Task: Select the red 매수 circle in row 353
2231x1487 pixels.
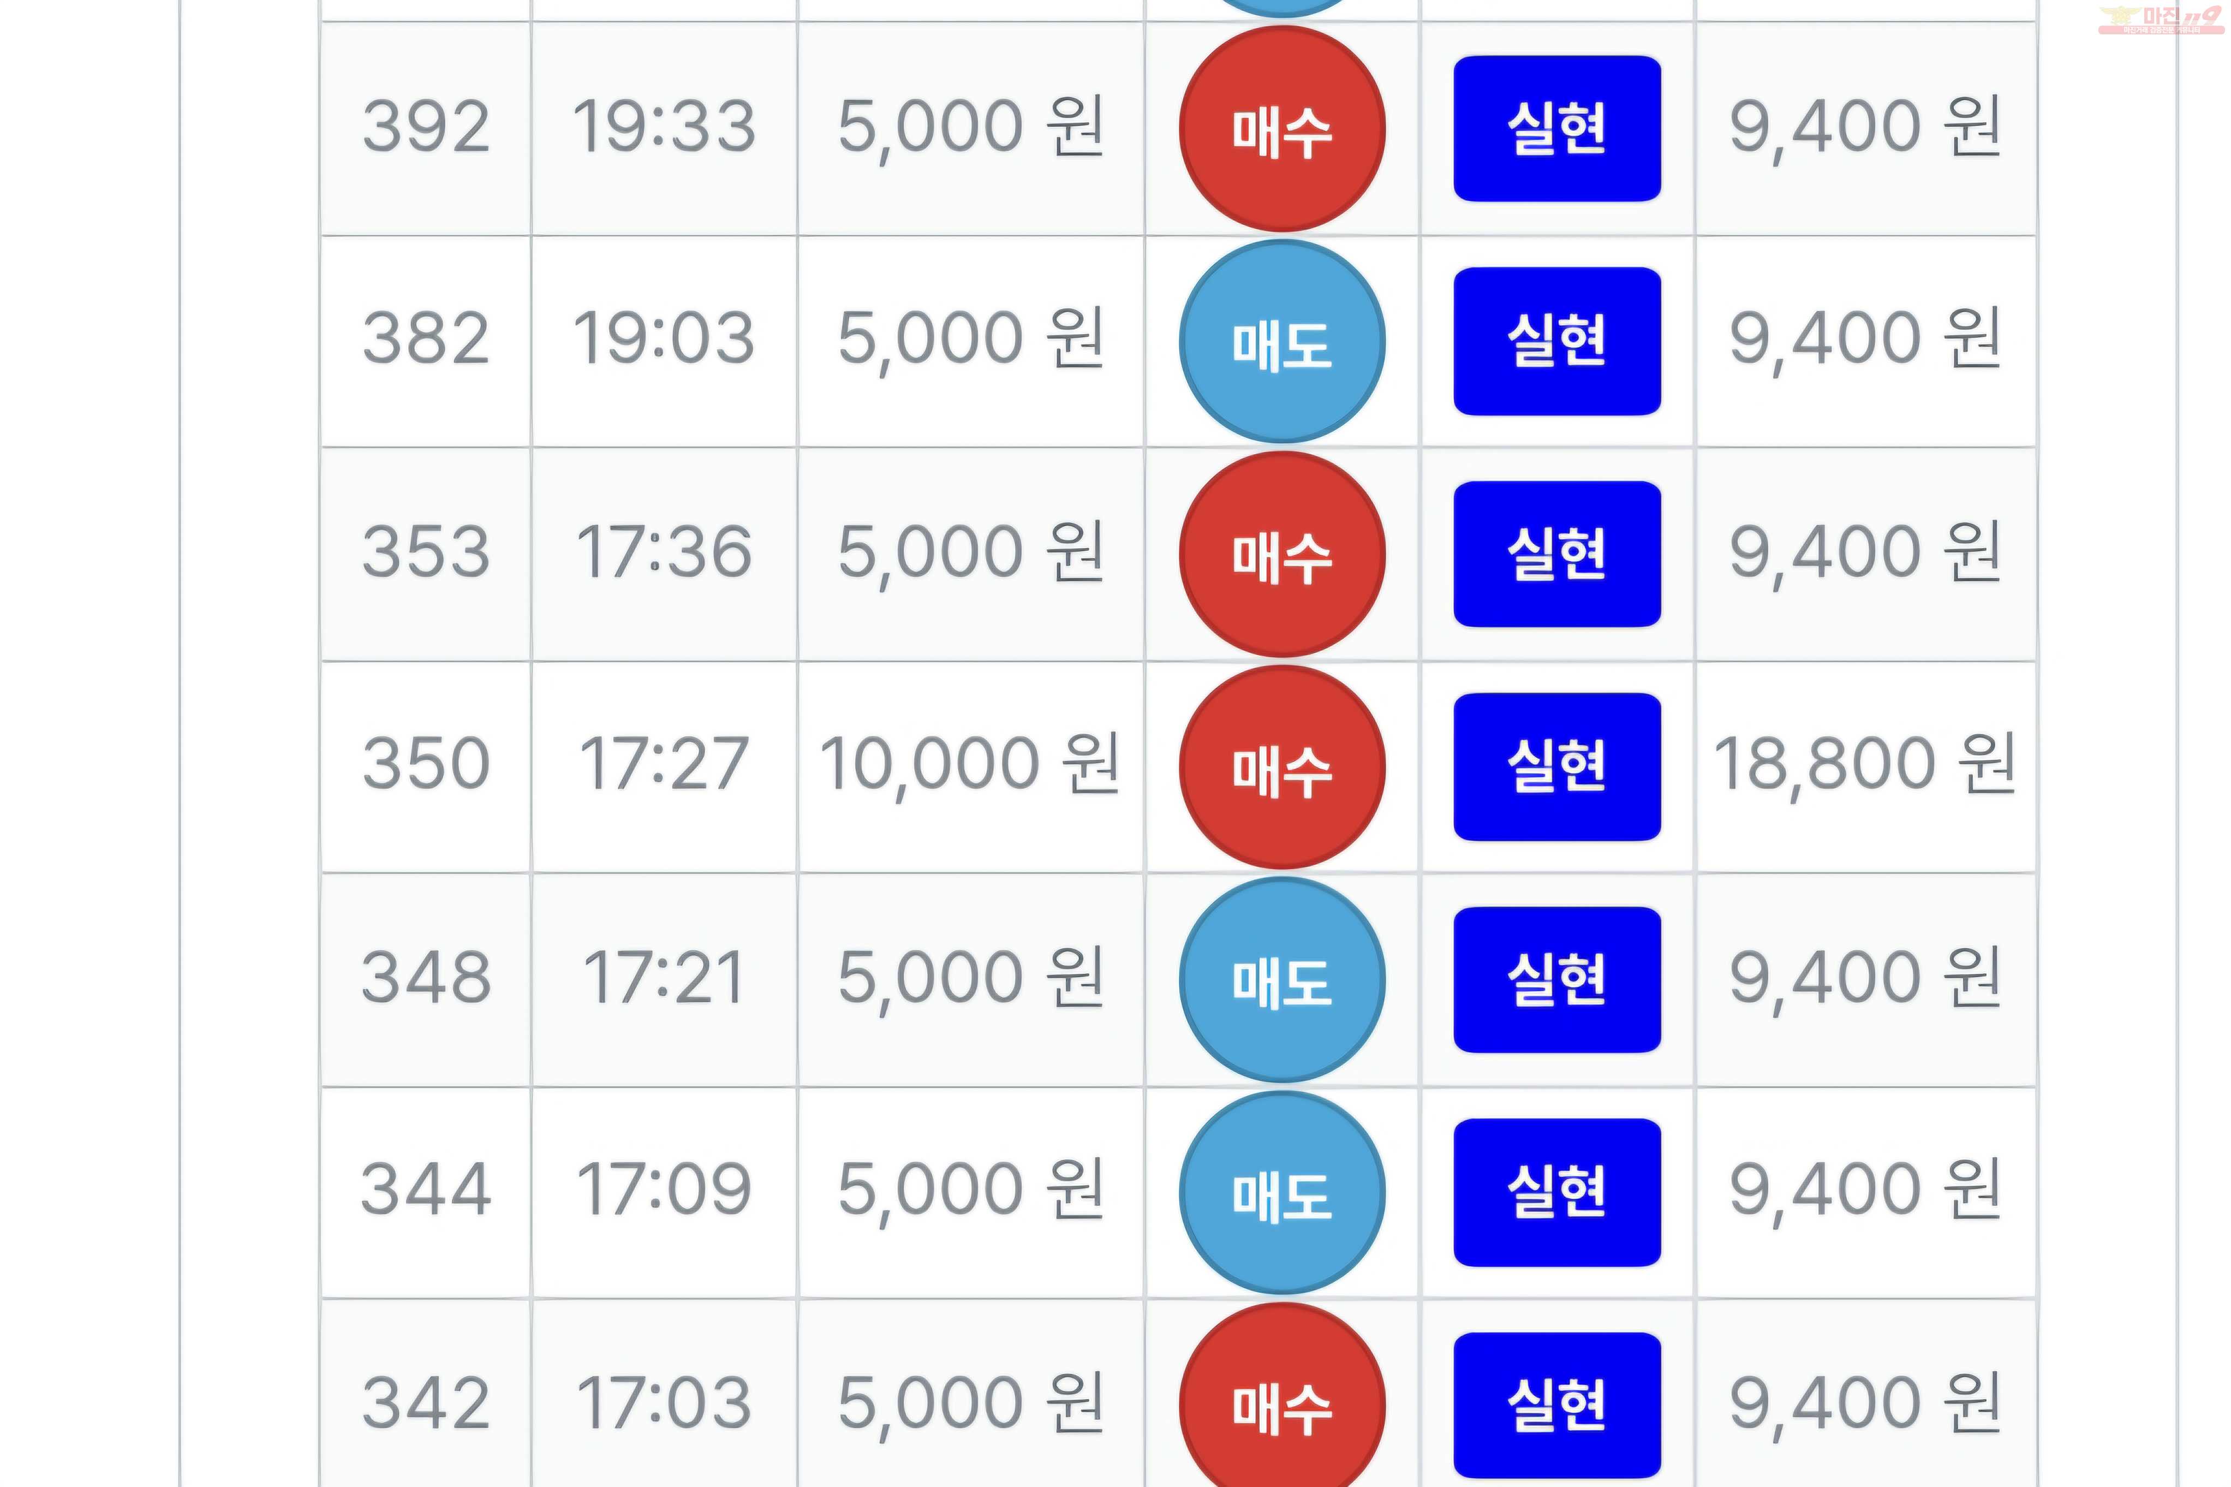Action: point(1282,554)
